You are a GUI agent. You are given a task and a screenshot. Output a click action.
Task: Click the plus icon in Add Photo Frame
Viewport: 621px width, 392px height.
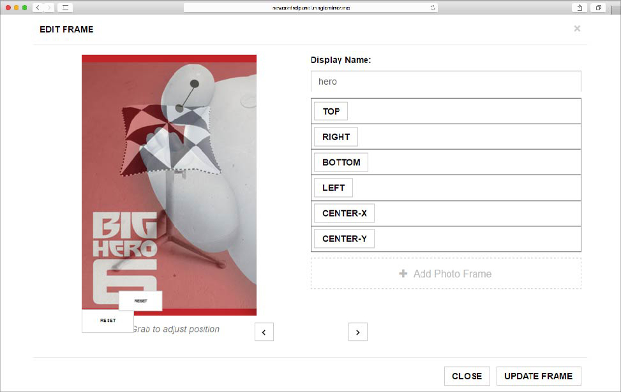pyautogui.click(x=403, y=273)
